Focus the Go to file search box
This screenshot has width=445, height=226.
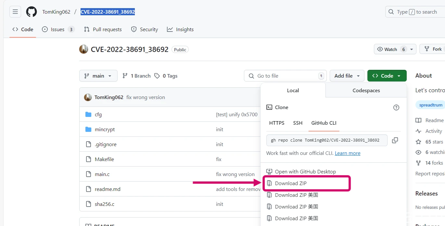[285, 76]
